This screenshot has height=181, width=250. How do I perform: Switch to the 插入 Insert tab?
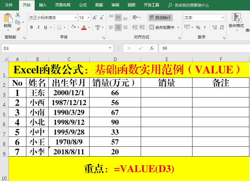(x=43, y=5)
